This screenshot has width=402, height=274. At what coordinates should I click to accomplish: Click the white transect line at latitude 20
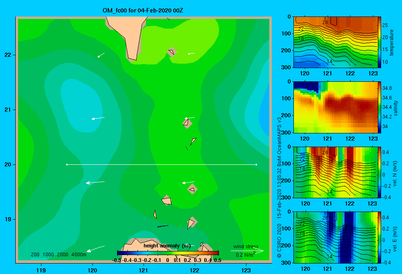162,164
